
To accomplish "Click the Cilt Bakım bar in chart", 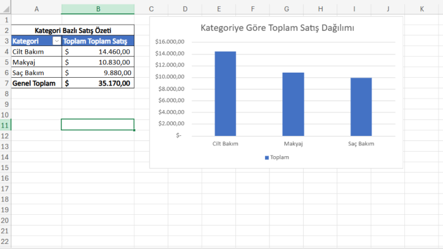I will coord(225,94).
